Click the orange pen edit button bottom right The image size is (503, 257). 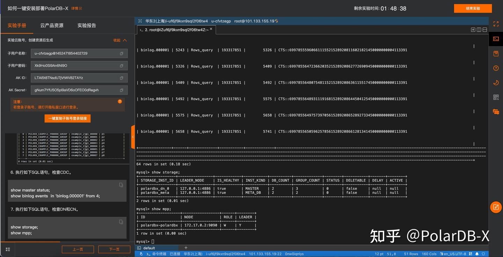tap(496, 207)
